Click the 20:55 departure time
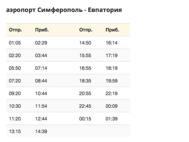 pyautogui.click(x=85, y=94)
